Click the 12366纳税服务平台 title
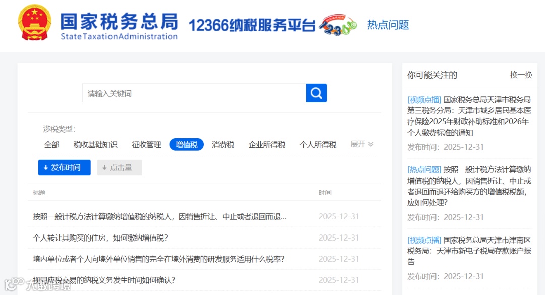Viewport: 545px width, 295px height. tap(252, 25)
